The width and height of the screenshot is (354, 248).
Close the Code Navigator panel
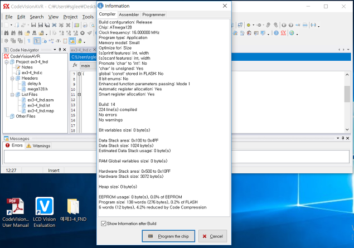click(65, 50)
